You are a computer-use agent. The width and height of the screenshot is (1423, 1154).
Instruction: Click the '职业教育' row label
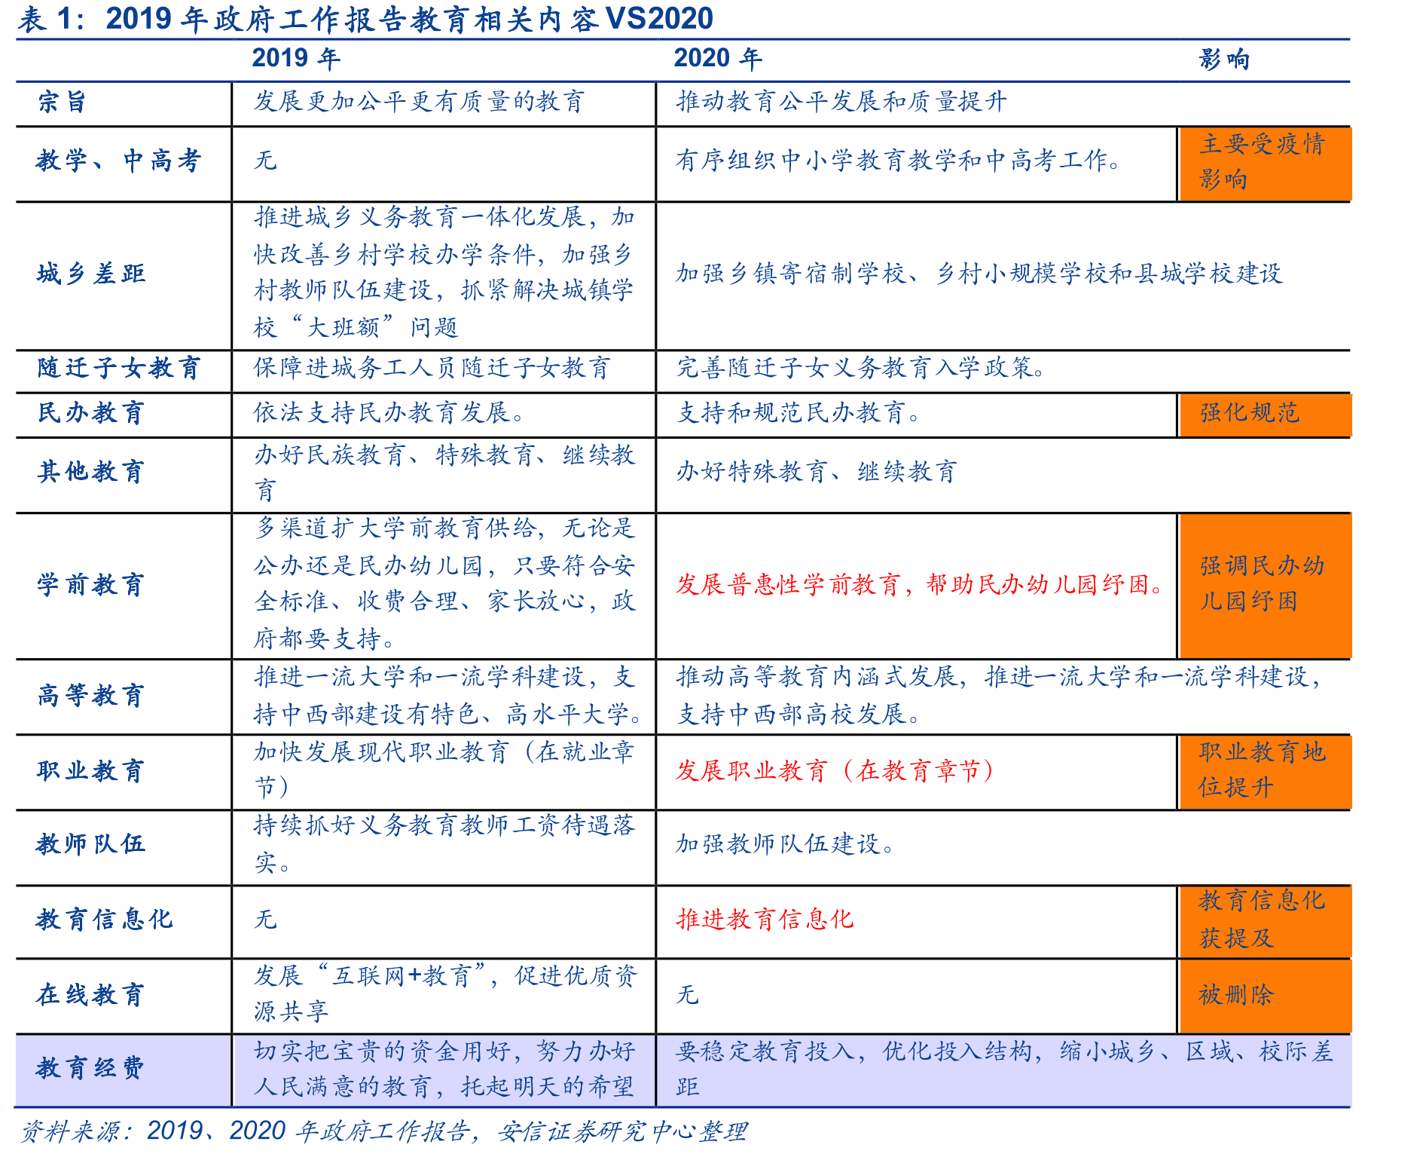click(90, 771)
